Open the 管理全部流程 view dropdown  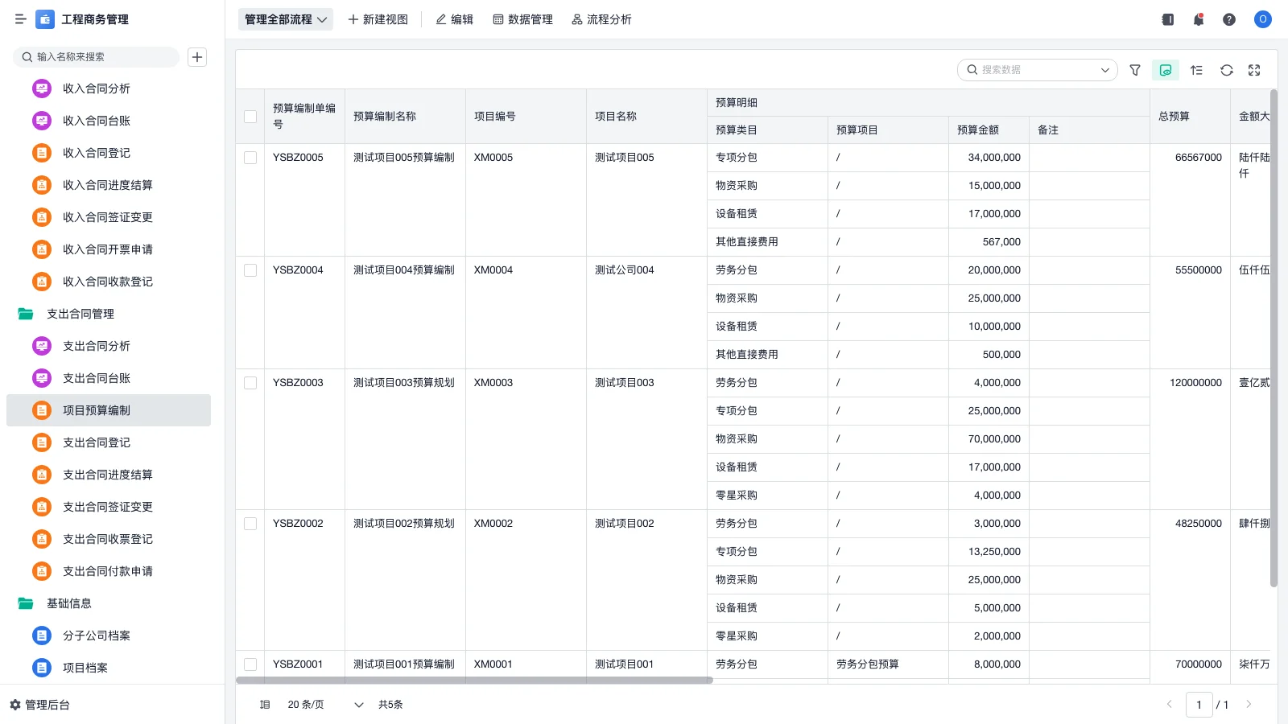285,19
